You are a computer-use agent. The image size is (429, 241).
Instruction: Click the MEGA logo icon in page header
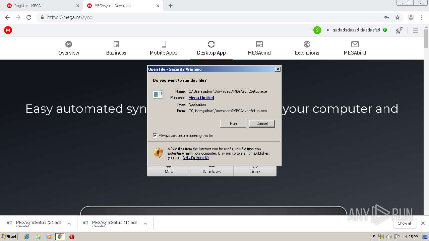coord(8,30)
